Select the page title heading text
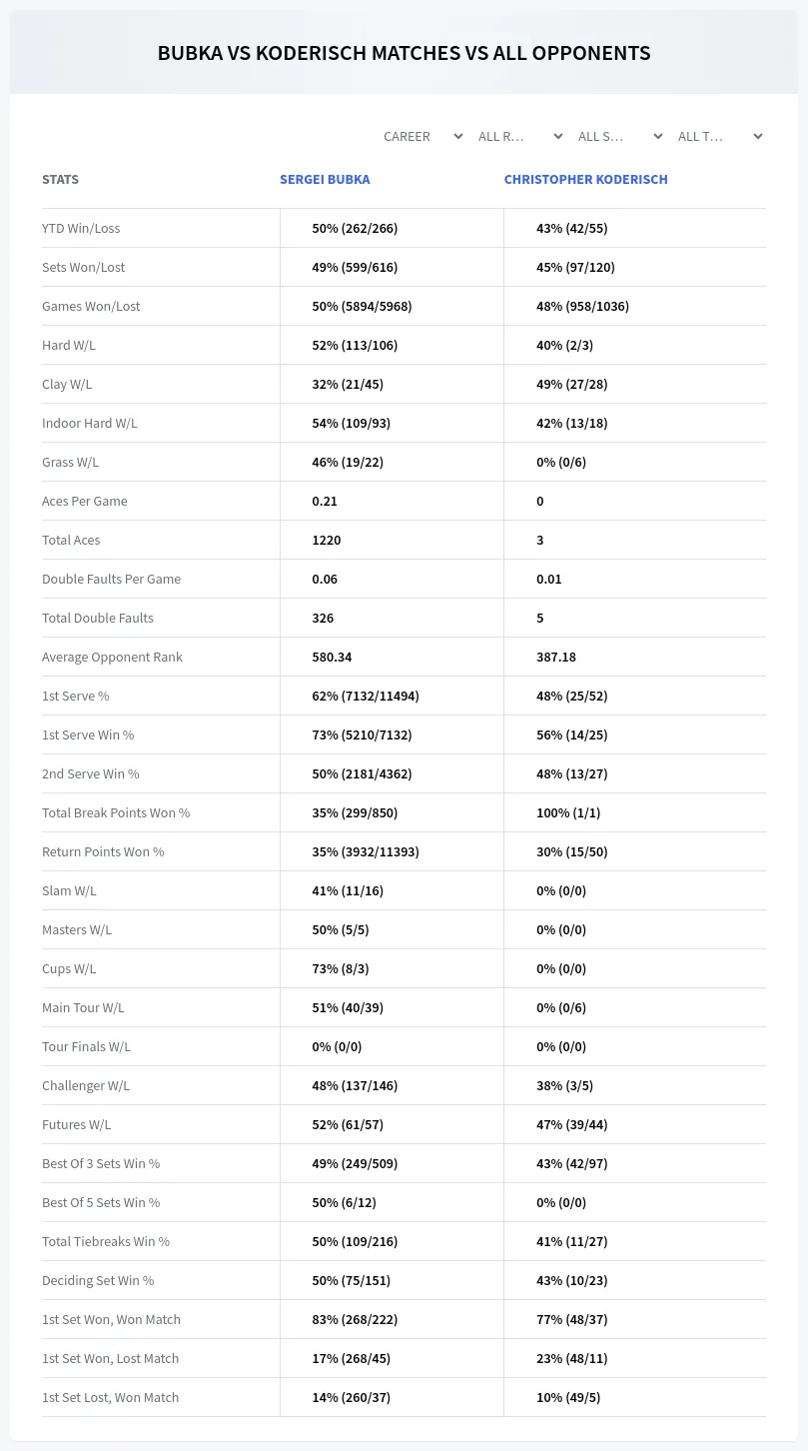 (x=404, y=53)
